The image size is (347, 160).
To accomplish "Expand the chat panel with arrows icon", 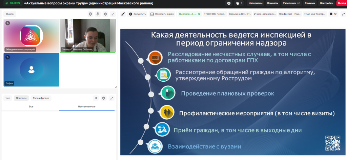I will pyautogui.click(x=111, y=98).
